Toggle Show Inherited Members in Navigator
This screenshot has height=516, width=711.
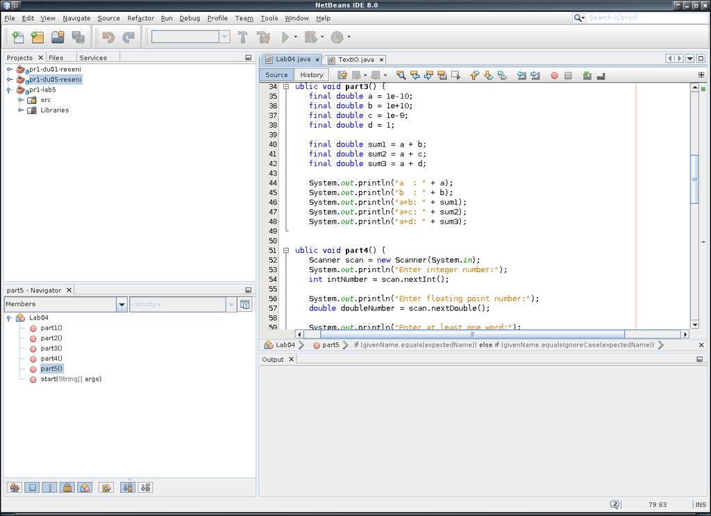tap(15, 488)
